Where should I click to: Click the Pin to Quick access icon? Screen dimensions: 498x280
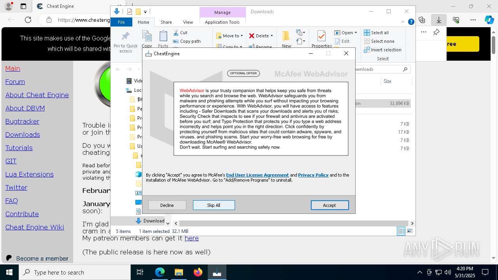pyautogui.click(x=125, y=37)
